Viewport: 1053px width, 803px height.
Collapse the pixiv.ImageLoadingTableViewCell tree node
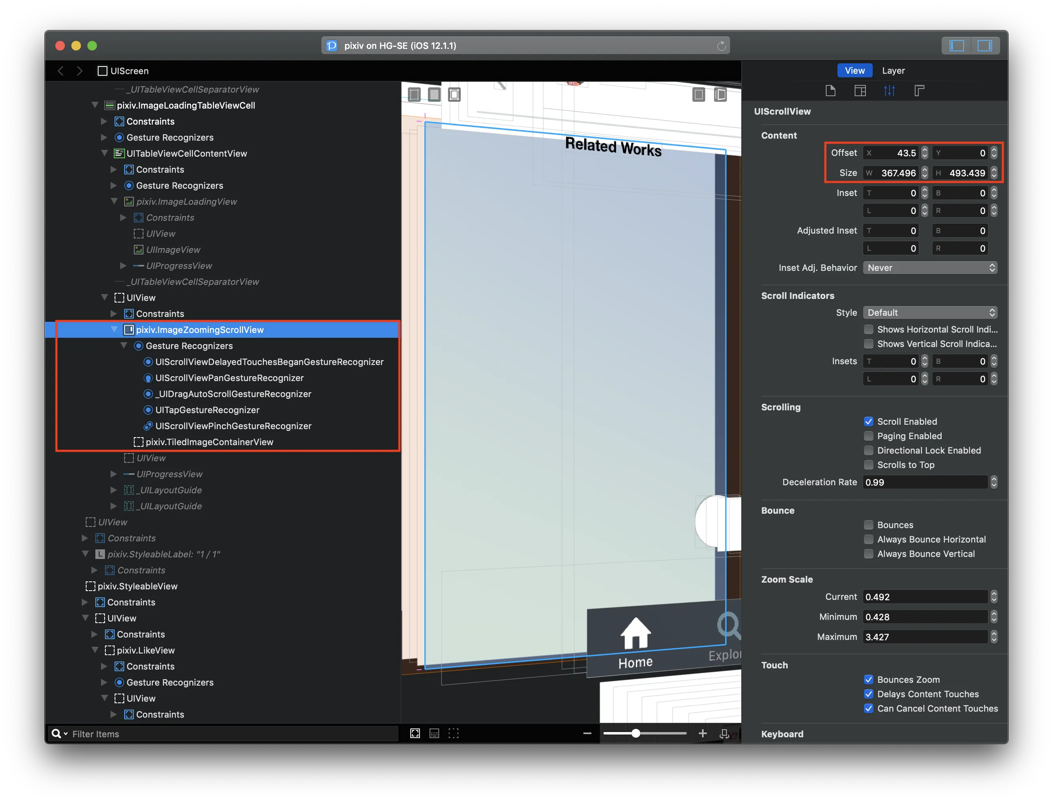(x=95, y=105)
